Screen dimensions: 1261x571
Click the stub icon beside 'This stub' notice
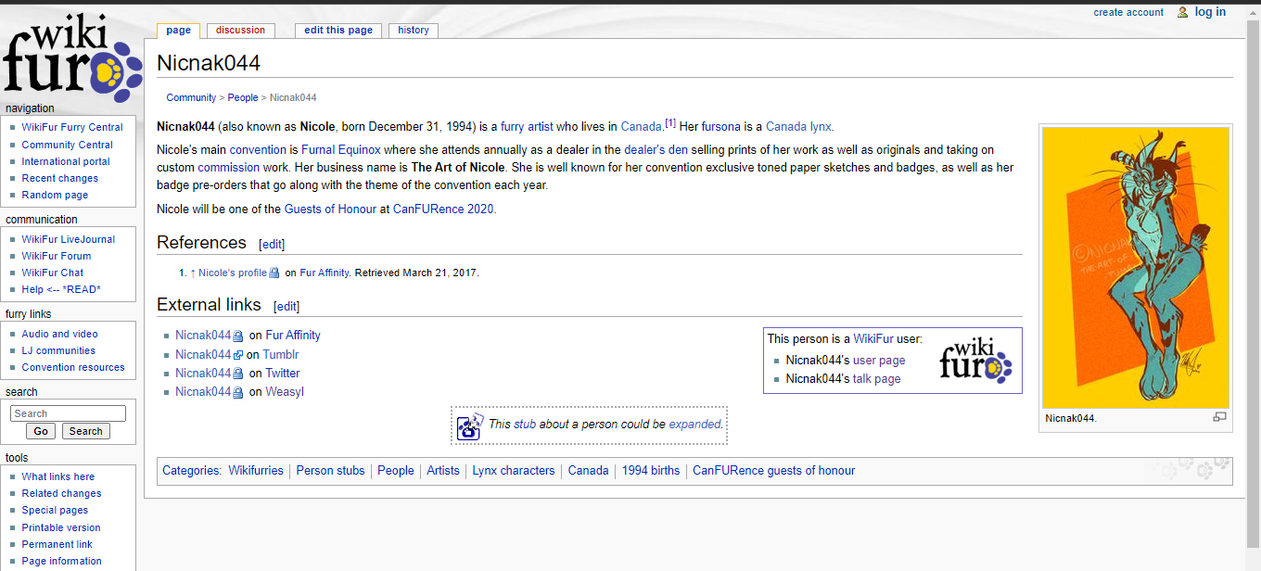(470, 425)
